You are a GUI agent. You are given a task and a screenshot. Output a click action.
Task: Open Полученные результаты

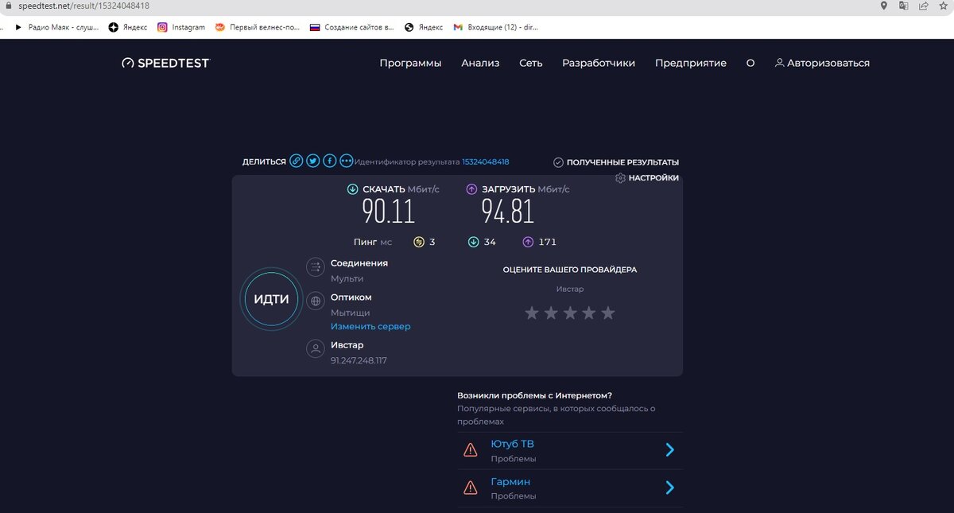click(x=616, y=162)
